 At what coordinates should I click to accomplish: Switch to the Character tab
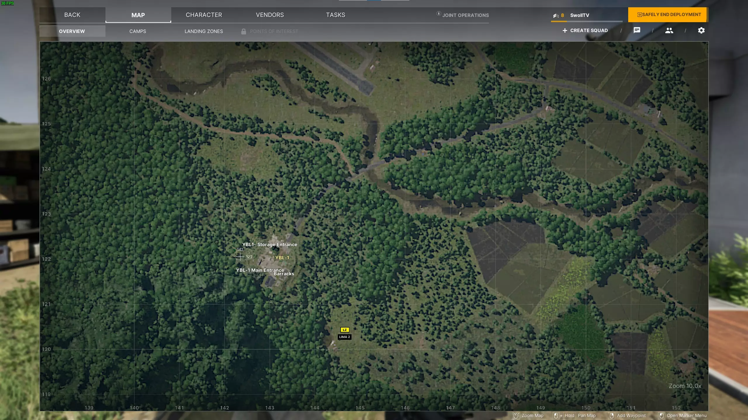pyautogui.click(x=204, y=15)
